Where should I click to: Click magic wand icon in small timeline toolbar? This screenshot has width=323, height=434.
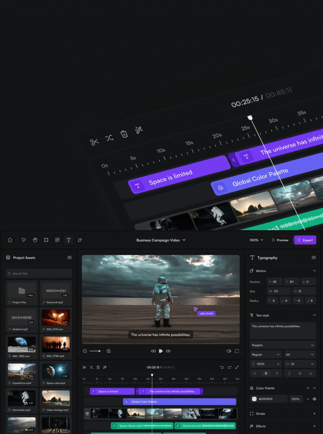[x=105, y=367]
